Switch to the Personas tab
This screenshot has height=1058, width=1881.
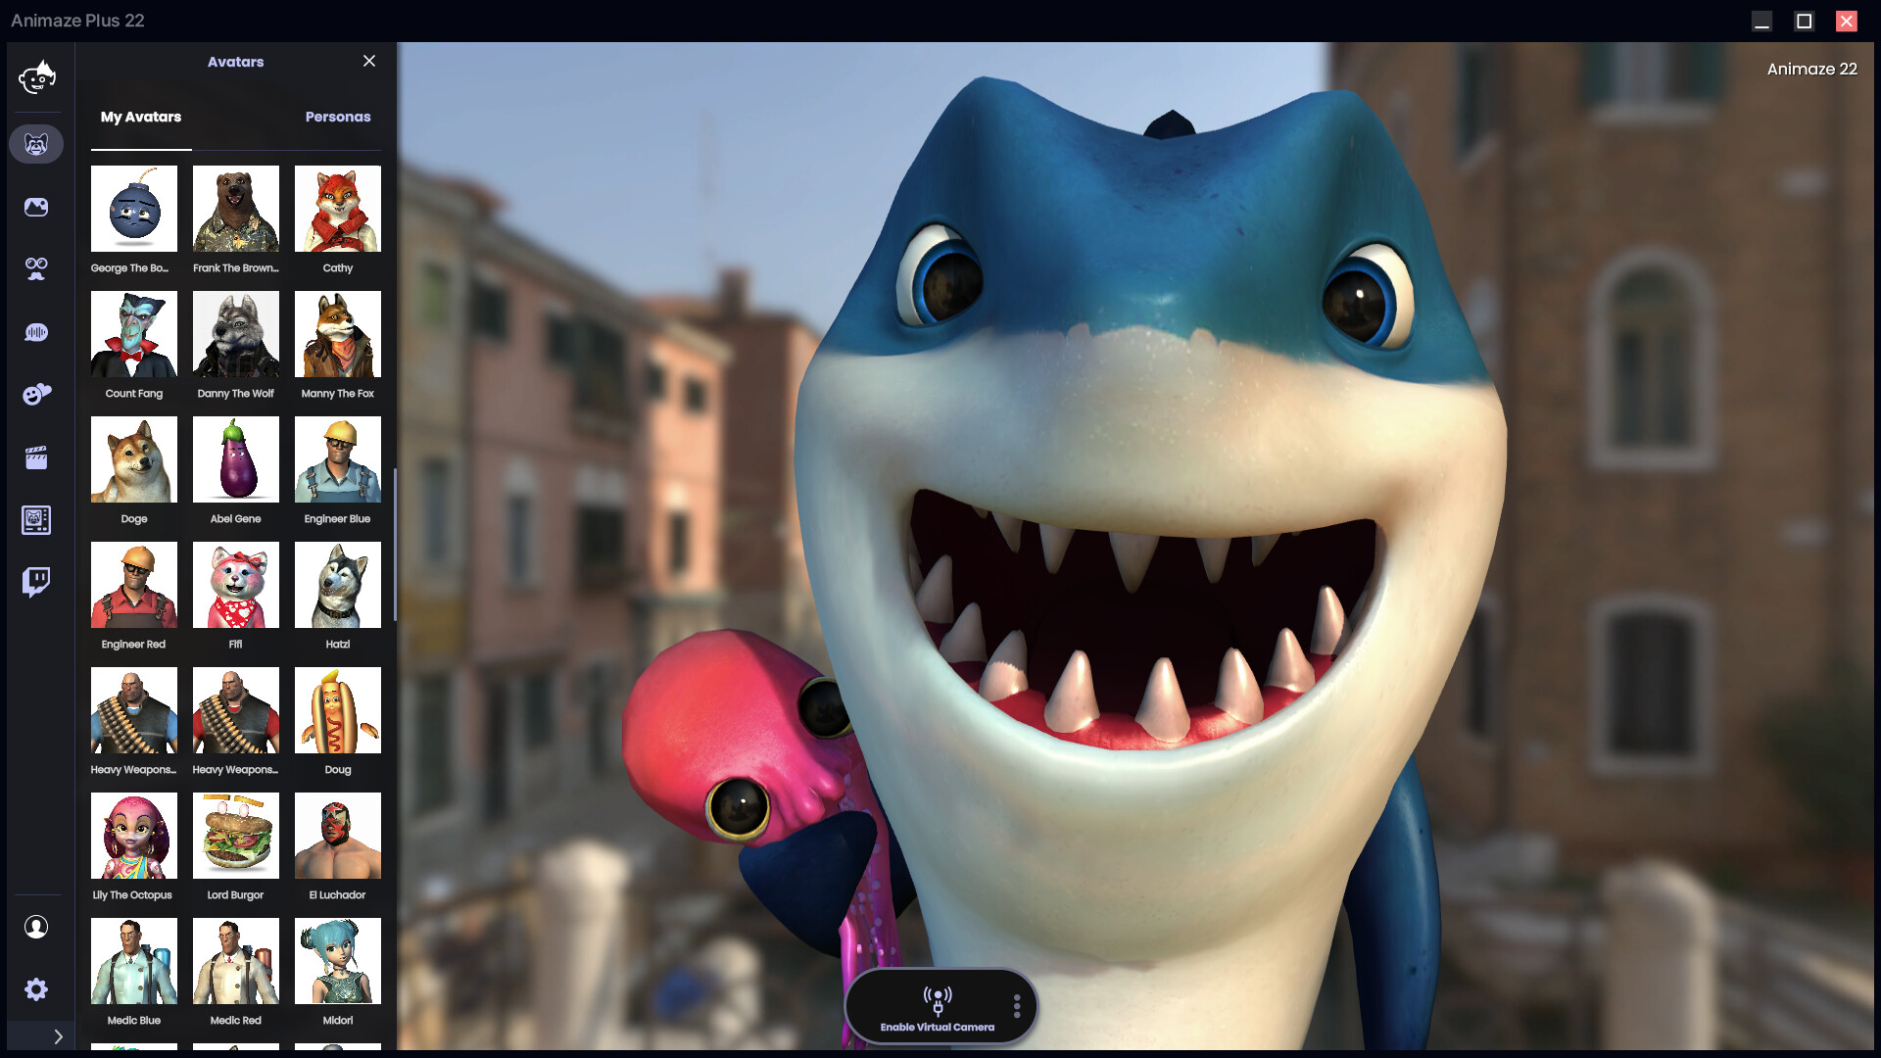coord(337,117)
